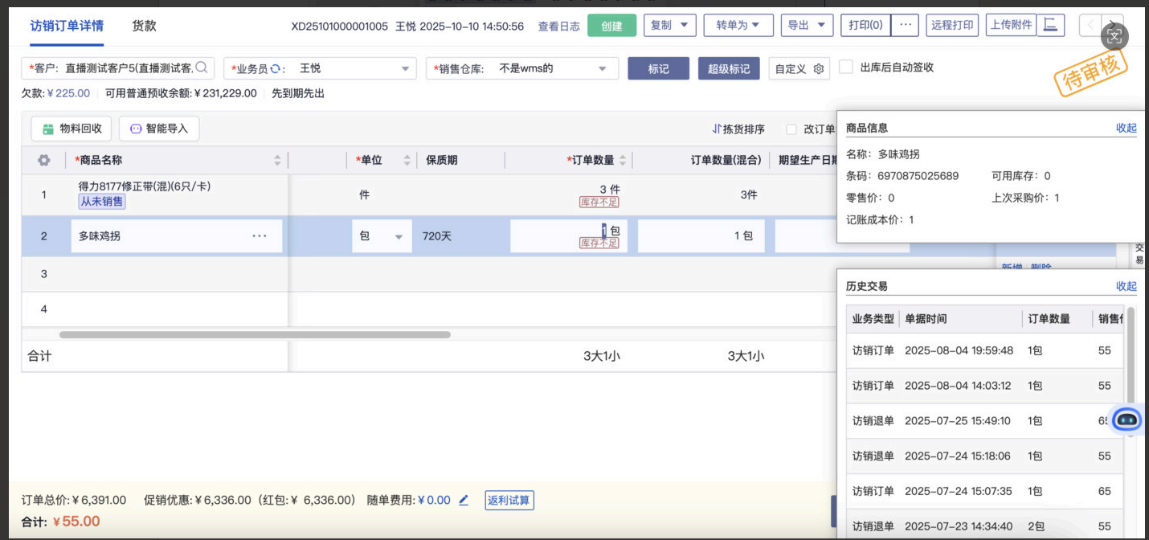This screenshot has width=1149, height=540.
Task: Open the 查看日志 link
Action: (x=558, y=26)
